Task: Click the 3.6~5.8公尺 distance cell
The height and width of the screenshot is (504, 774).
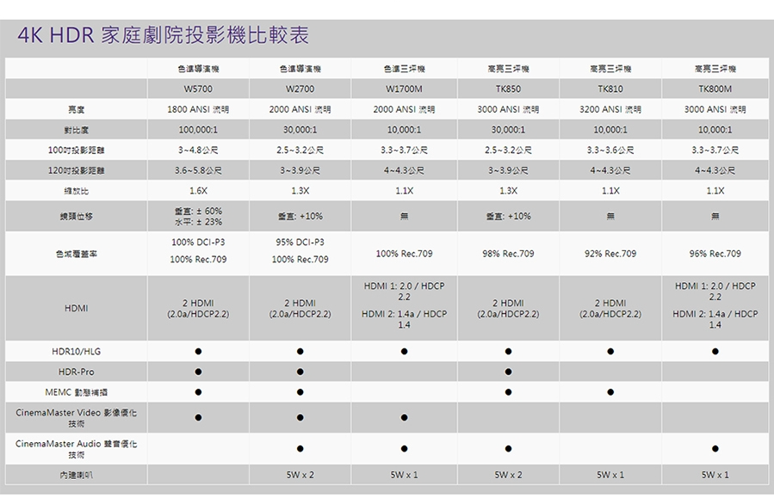Action: 198,170
